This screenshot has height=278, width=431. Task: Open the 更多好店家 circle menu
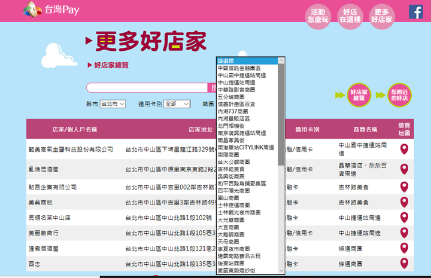[x=382, y=17]
